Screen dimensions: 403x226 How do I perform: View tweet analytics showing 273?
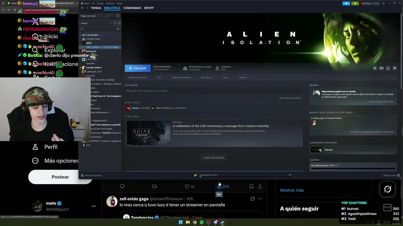(223, 186)
